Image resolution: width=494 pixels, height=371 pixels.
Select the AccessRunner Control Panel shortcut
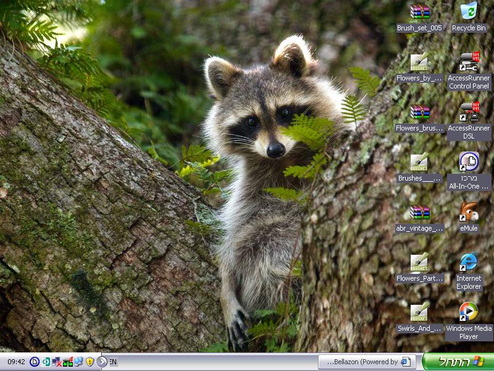click(469, 62)
